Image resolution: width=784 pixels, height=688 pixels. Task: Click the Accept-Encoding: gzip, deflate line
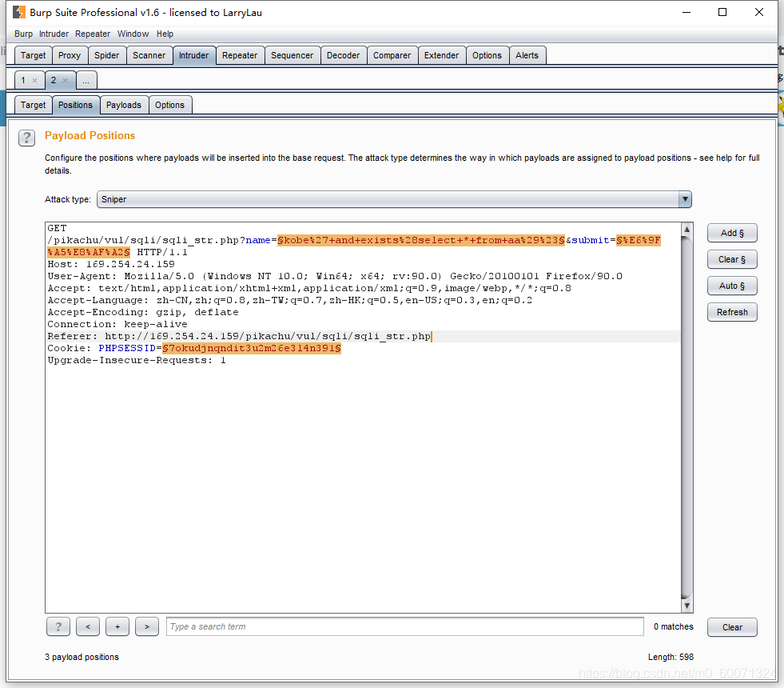coord(143,312)
